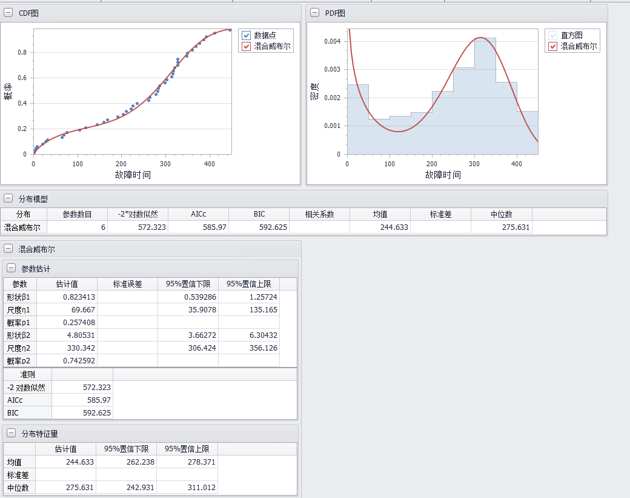Collapse the CDF图 chart panel
The height and width of the screenshot is (498, 630).
[x=8, y=13]
